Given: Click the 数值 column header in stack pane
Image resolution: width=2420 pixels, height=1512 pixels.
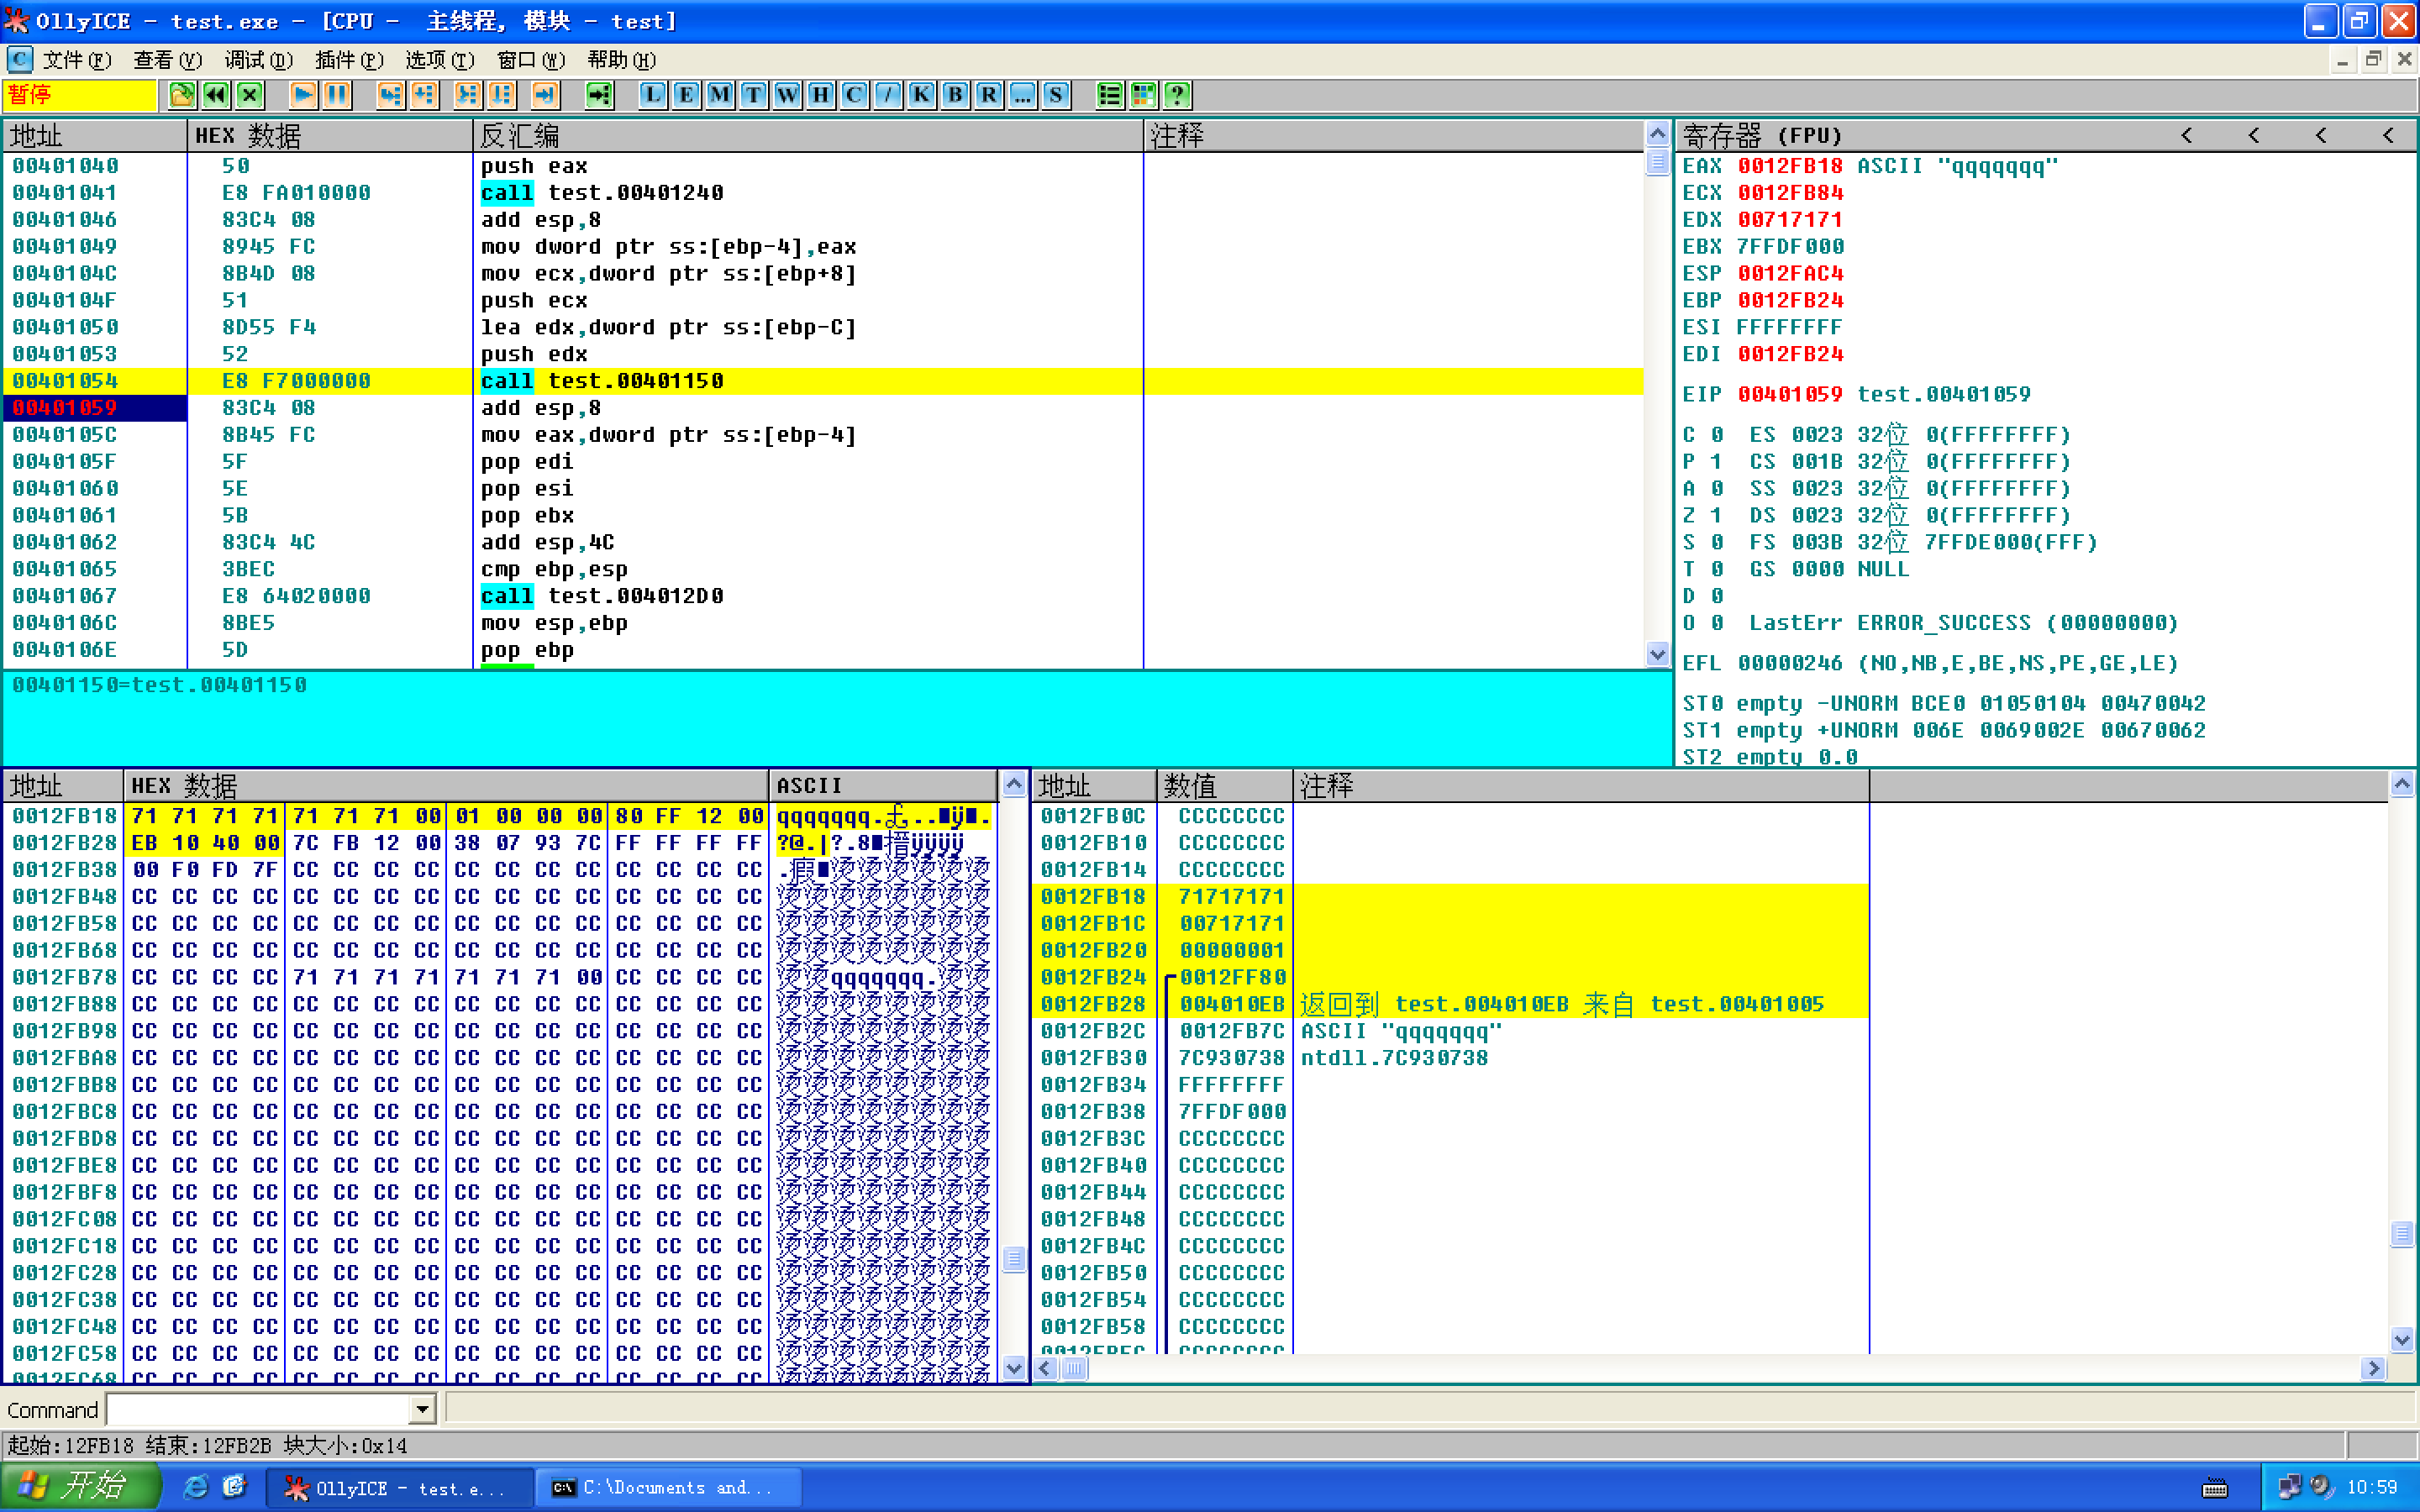Looking at the screenshot, I should click(x=1224, y=786).
